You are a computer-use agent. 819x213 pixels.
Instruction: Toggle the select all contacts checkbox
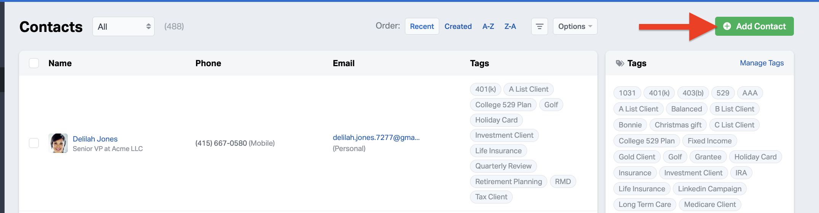tap(34, 63)
